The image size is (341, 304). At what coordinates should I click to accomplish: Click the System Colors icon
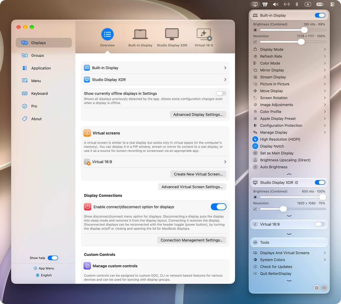[x=255, y=260]
